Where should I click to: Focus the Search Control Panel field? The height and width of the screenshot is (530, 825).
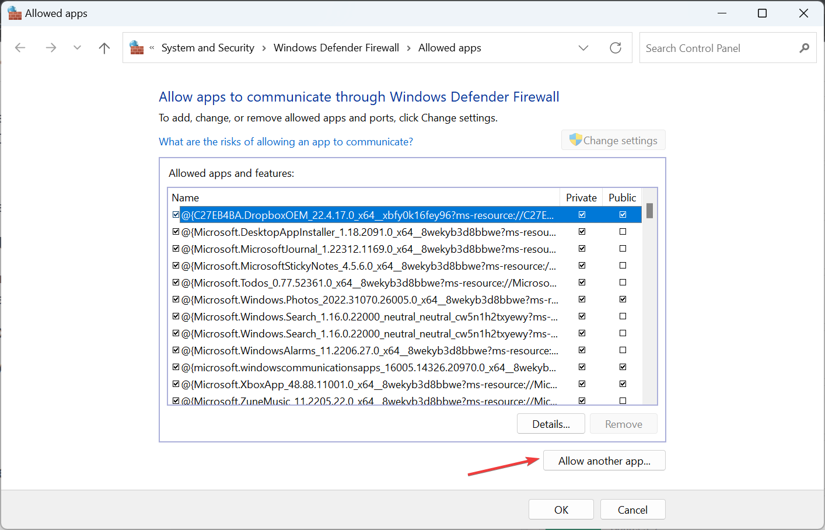coord(718,48)
